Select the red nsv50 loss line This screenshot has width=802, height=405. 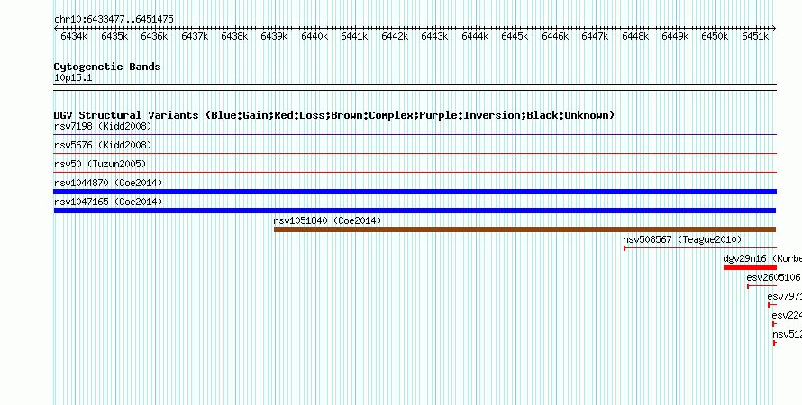coord(415,173)
